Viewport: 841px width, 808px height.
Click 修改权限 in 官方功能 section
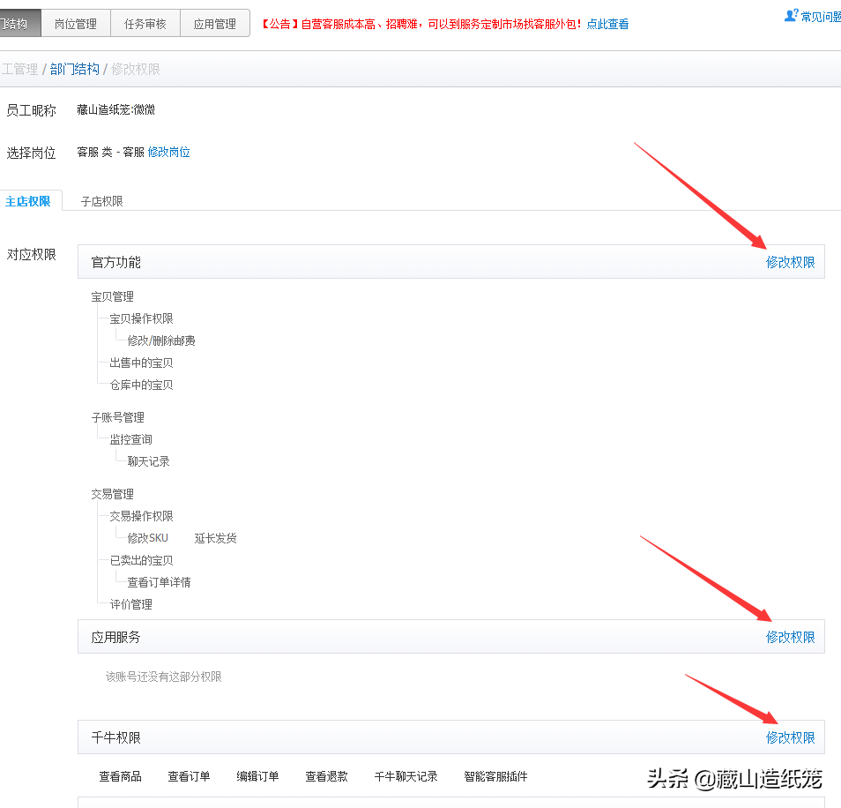tap(790, 262)
